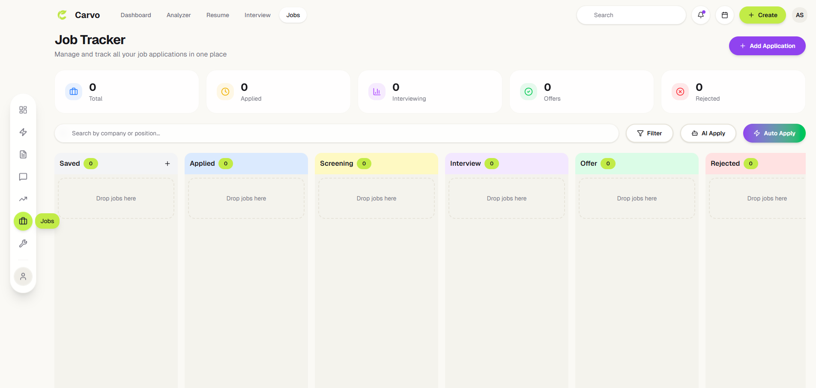Click the Auto Apply button
This screenshot has height=388, width=816.
[x=774, y=133]
